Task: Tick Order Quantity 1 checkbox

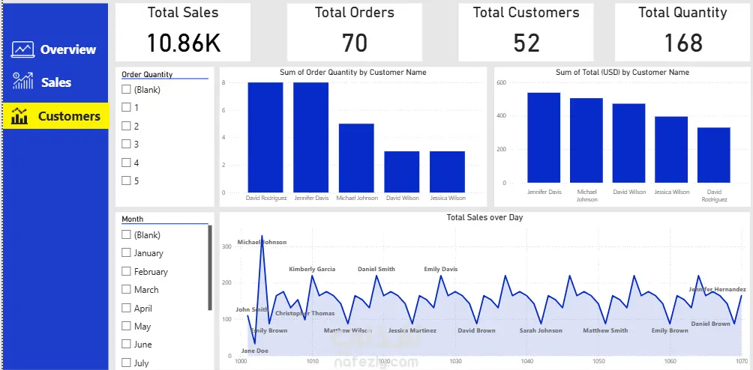Action: 126,107
